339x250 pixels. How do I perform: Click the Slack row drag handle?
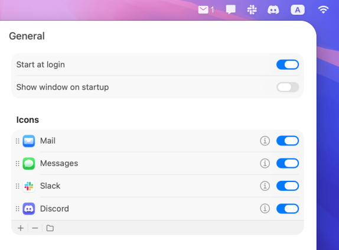click(x=18, y=186)
